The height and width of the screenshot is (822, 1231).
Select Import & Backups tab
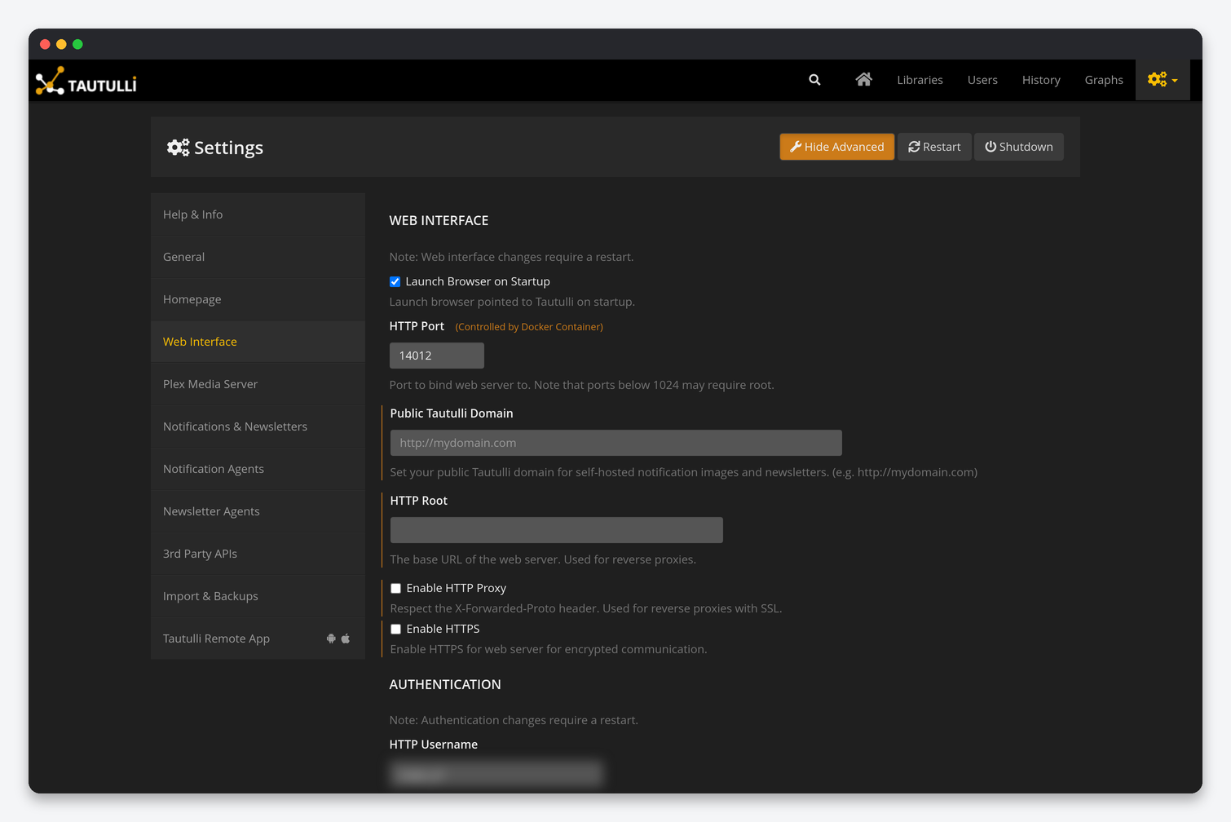click(x=258, y=596)
